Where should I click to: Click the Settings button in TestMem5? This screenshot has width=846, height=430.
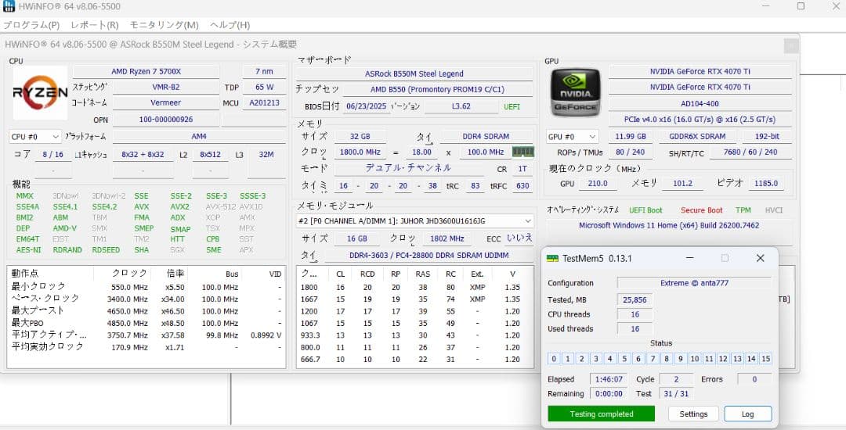(x=693, y=414)
